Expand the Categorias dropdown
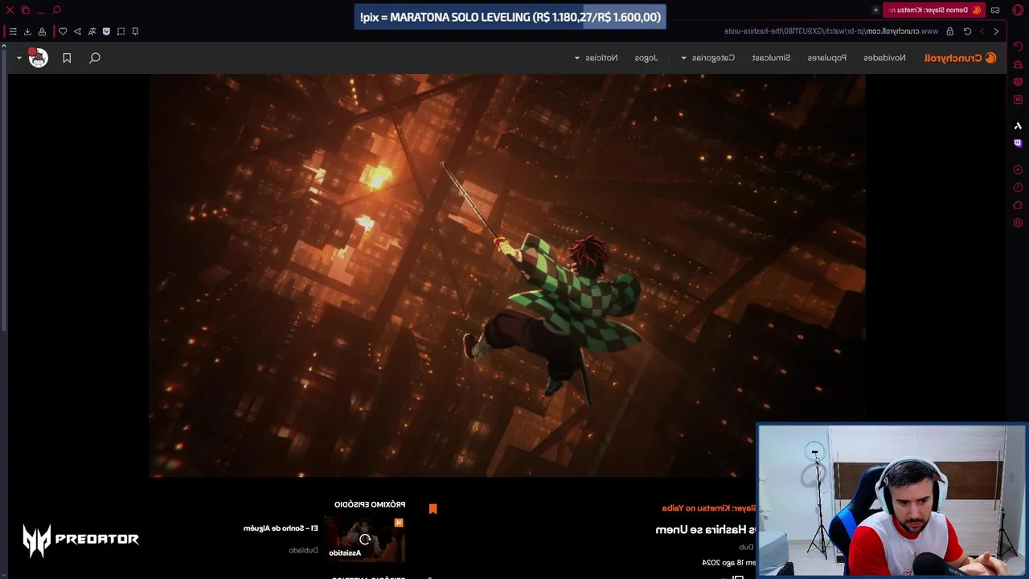Image resolution: width=1029 pixels, height=579 pixels. [x=707, y=58]
